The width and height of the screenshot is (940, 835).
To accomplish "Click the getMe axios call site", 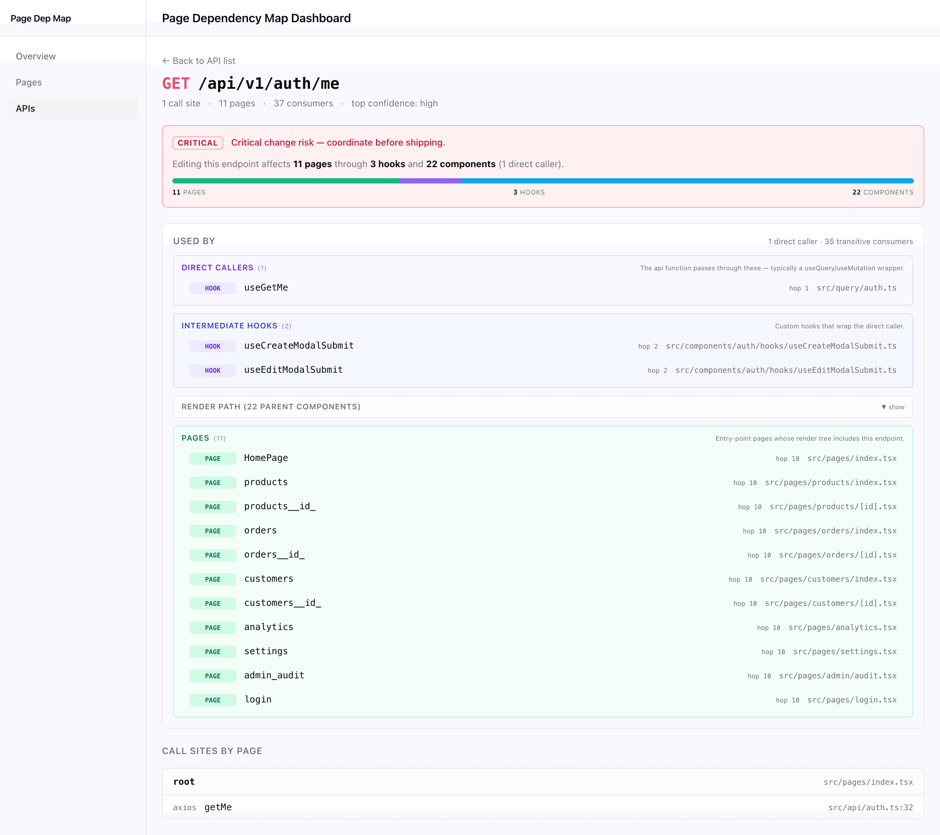I will [x=543, y=807].
